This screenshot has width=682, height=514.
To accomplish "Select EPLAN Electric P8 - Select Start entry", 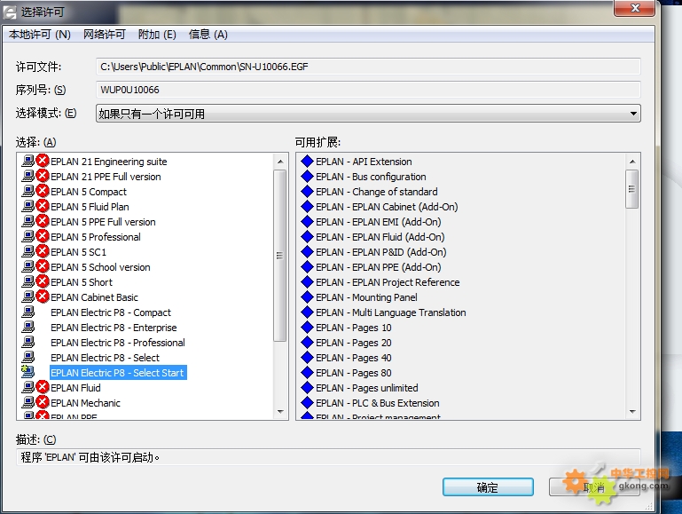I will point(118,373).
